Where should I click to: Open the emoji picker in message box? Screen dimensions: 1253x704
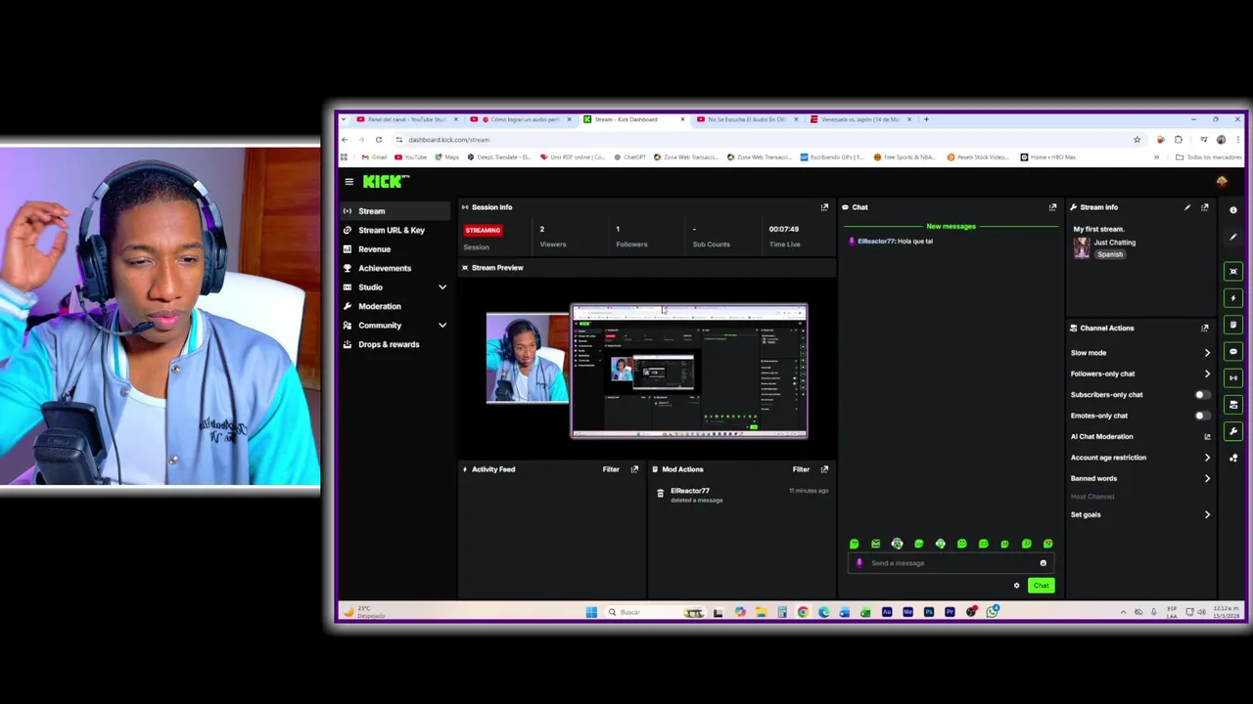click(x=1043, y=563)
